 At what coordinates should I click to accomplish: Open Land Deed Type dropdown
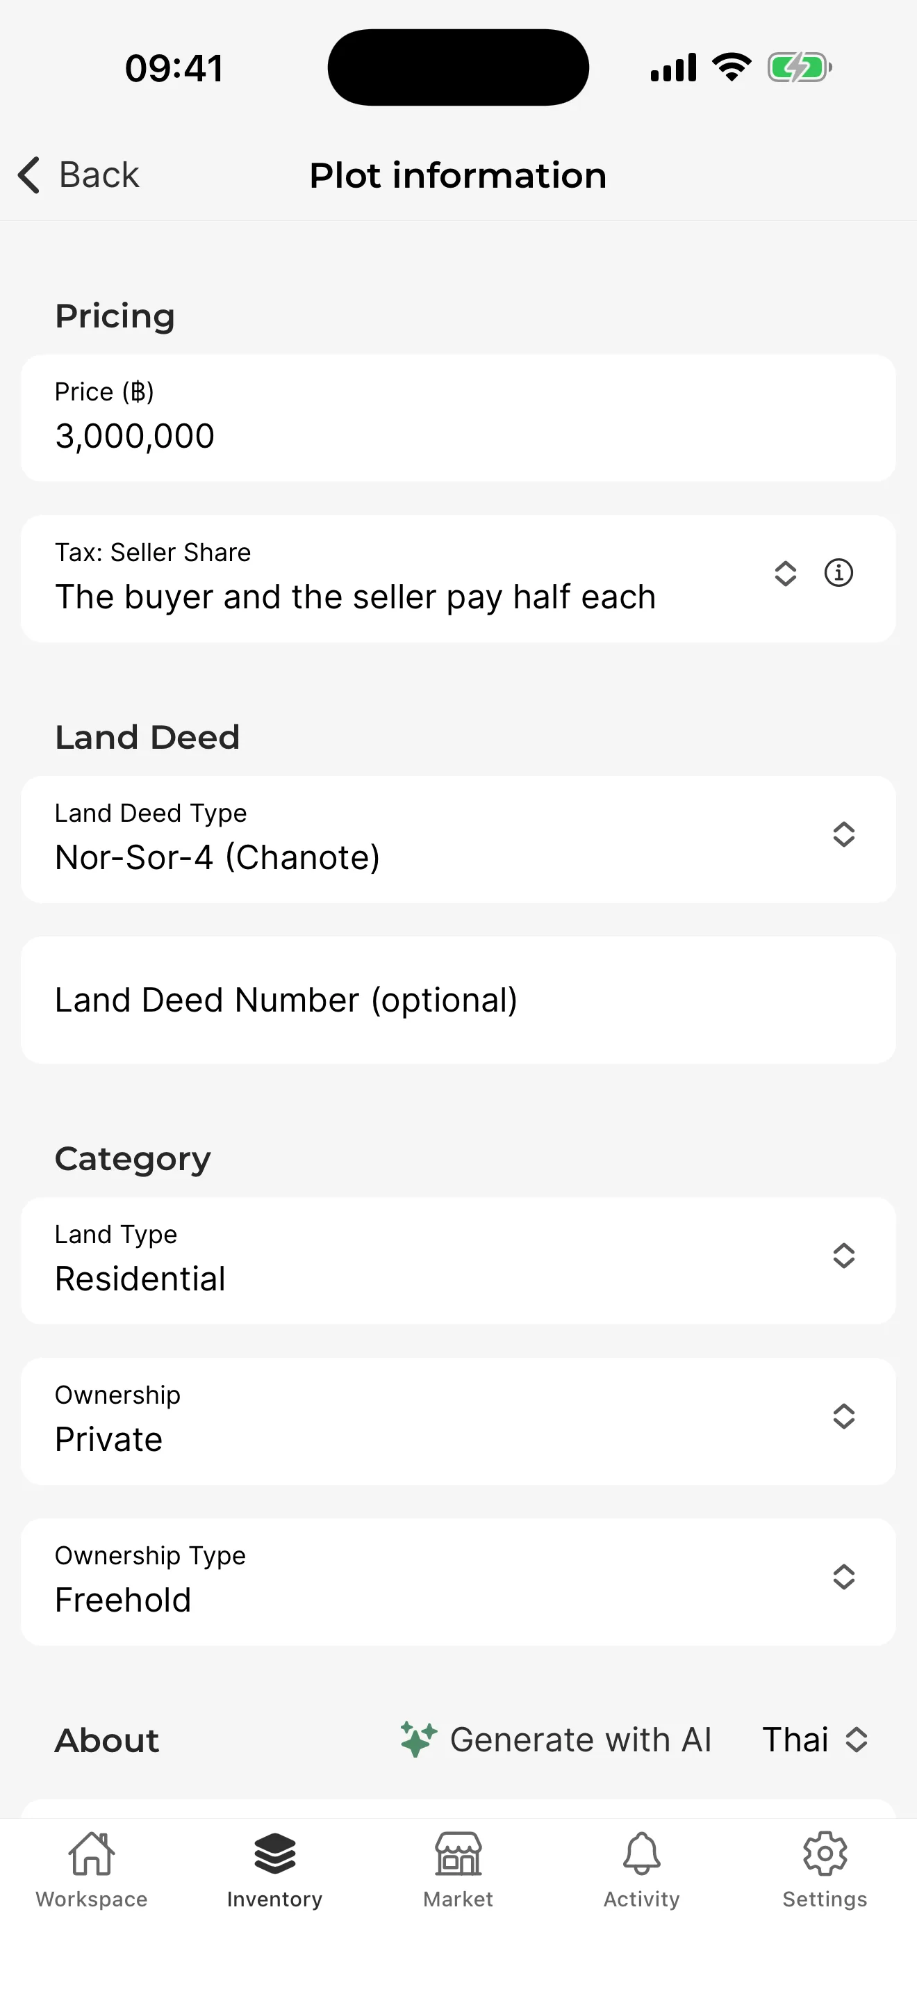[843, 834]
